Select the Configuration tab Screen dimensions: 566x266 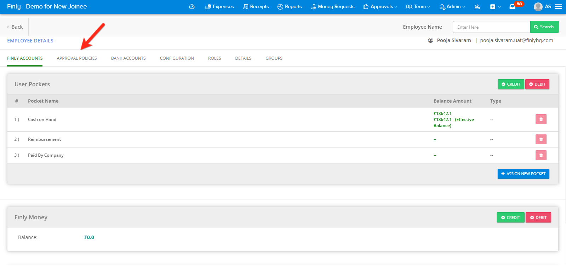click(x=177, y=58)
